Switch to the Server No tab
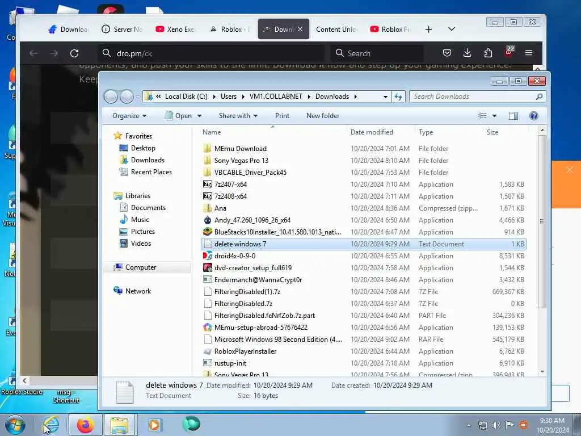The height and width of the screenshot is (436, 581). tap(123, 29)
